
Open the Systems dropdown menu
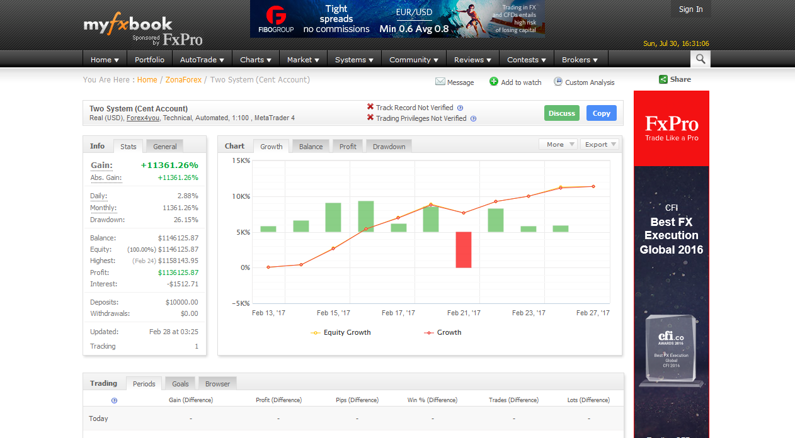354,60
